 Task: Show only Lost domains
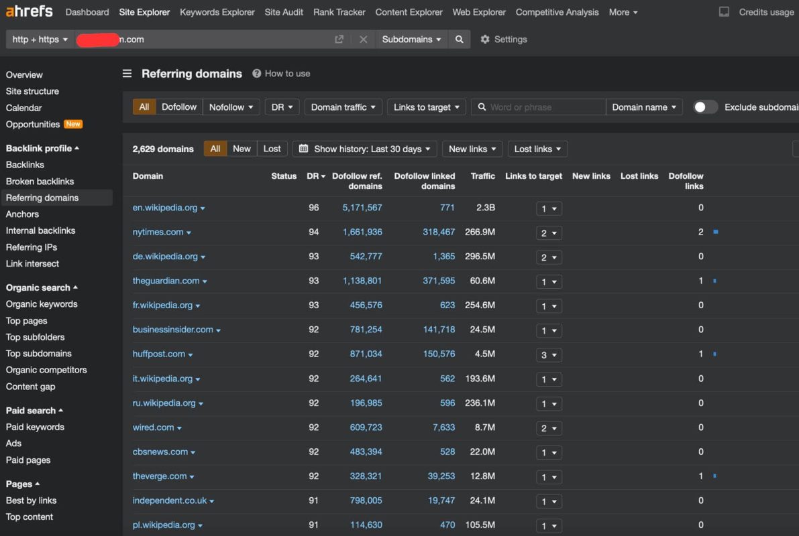tap(272, 149)
